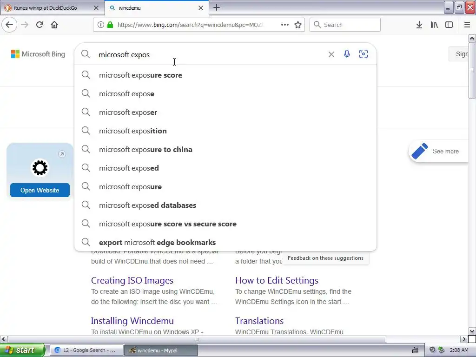
Task: Click the gear icon on website card
Action: [x=40, y=168]
